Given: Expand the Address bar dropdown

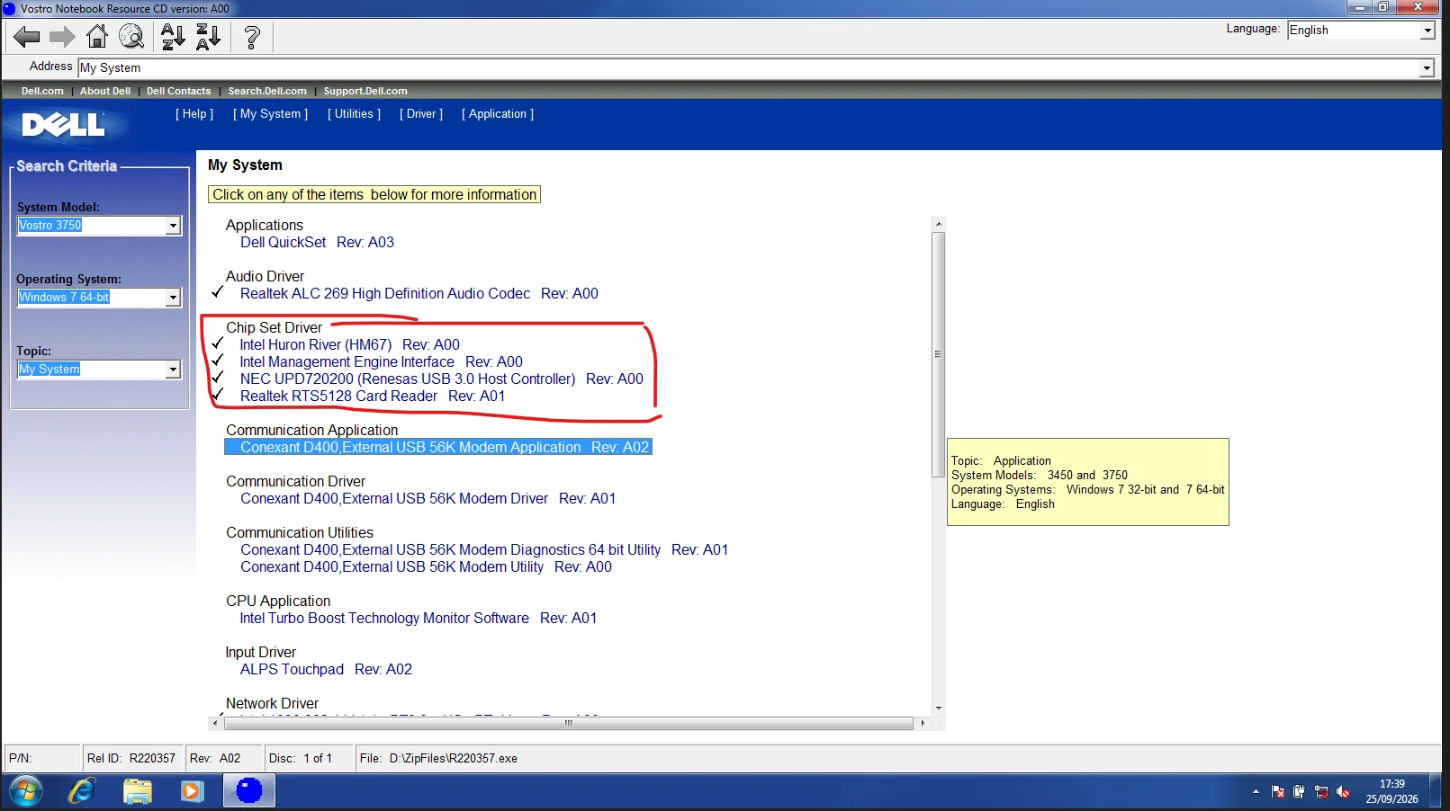Looking at the screenshot, I should tap(1427, 68).
